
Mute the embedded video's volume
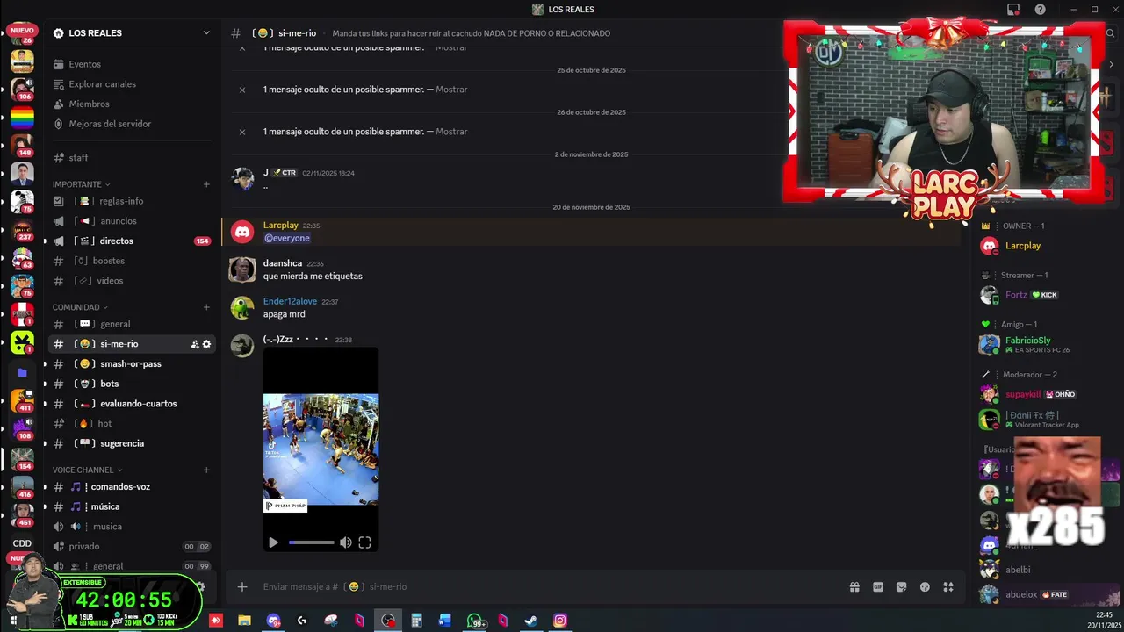[345, 542]
